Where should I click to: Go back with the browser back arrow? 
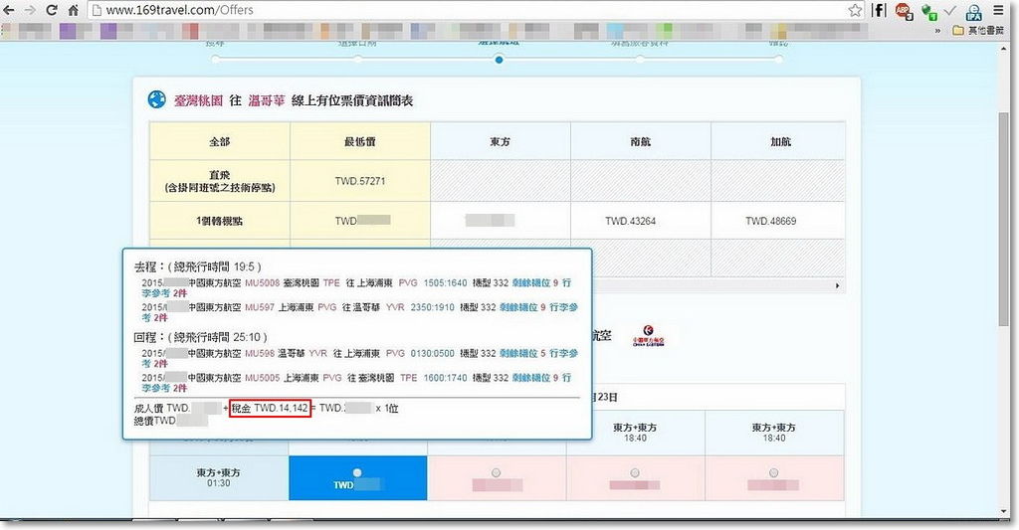tap(8, 10)
